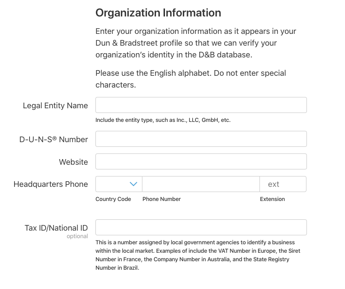Focus the ext extension field
345x289 pixels.
pos(283,184)
